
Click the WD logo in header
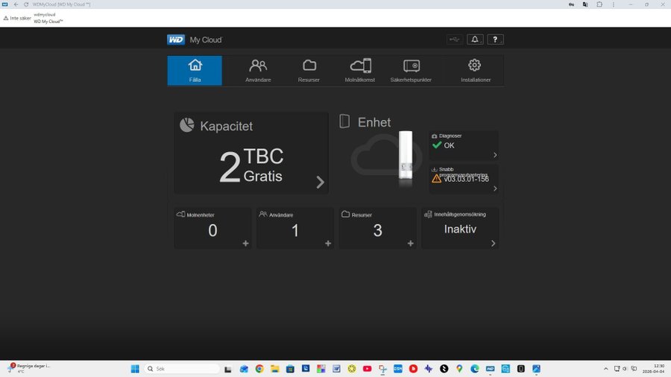pos(175,39)
